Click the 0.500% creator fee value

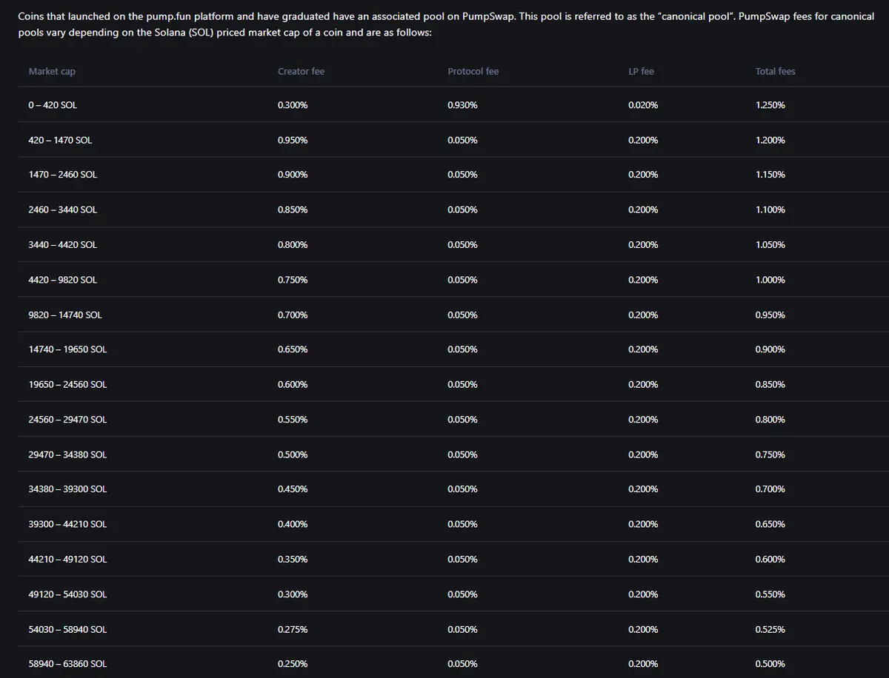(293, 454)
